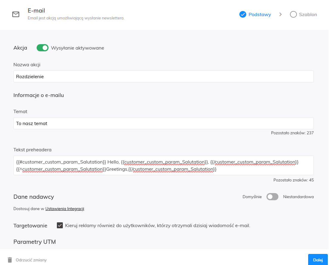Click into the Temat subject field

pyautogui.click(x=163, y=123)
